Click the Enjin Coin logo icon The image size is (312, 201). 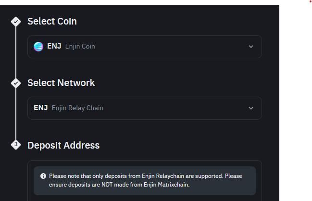(38, 47)
